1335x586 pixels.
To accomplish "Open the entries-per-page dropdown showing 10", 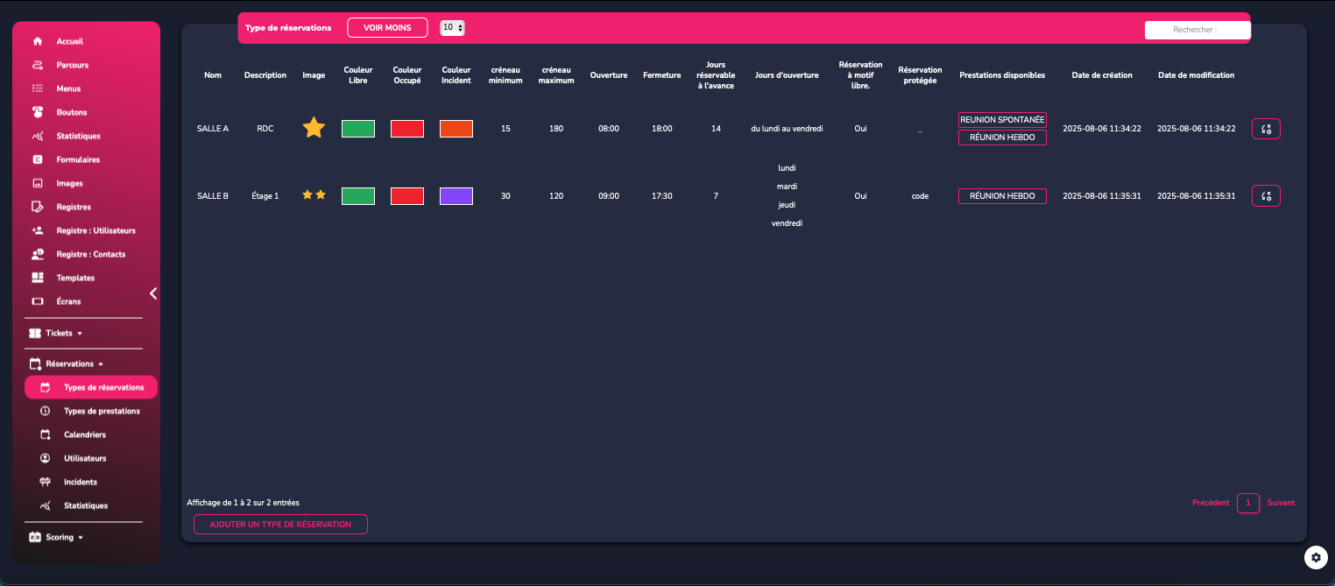I will (452, 28).
